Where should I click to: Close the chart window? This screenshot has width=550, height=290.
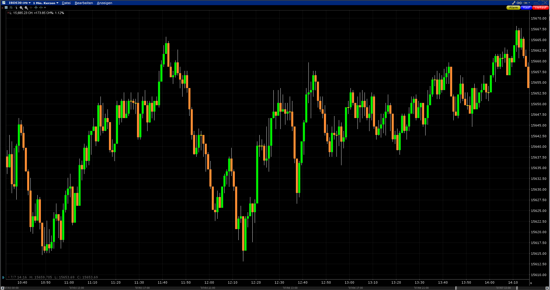(x=545, y=3)
